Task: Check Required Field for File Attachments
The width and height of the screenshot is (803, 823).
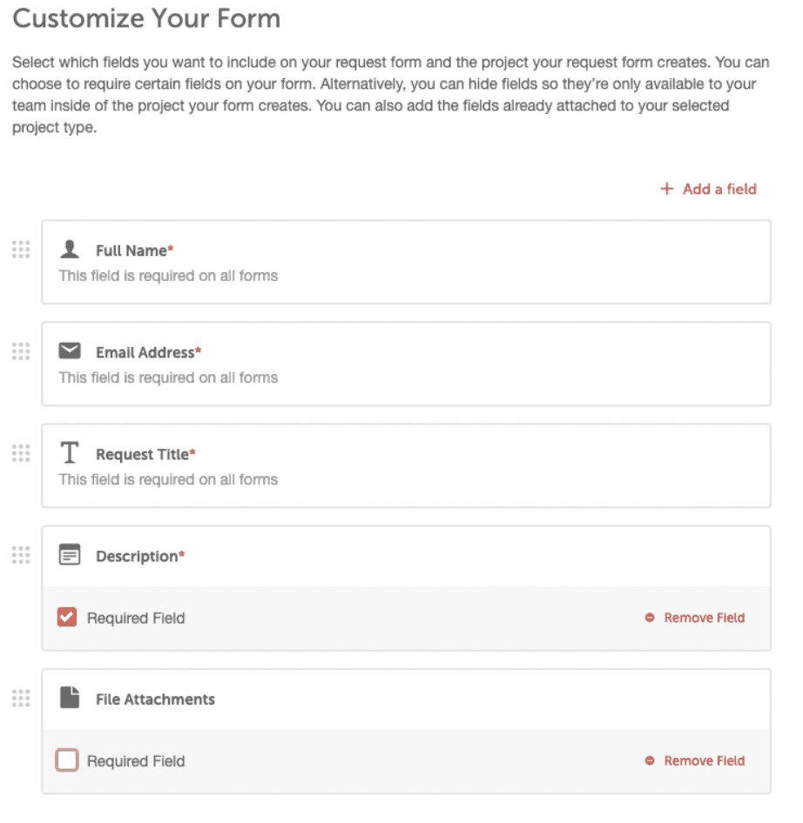Action: coord(67,760)
